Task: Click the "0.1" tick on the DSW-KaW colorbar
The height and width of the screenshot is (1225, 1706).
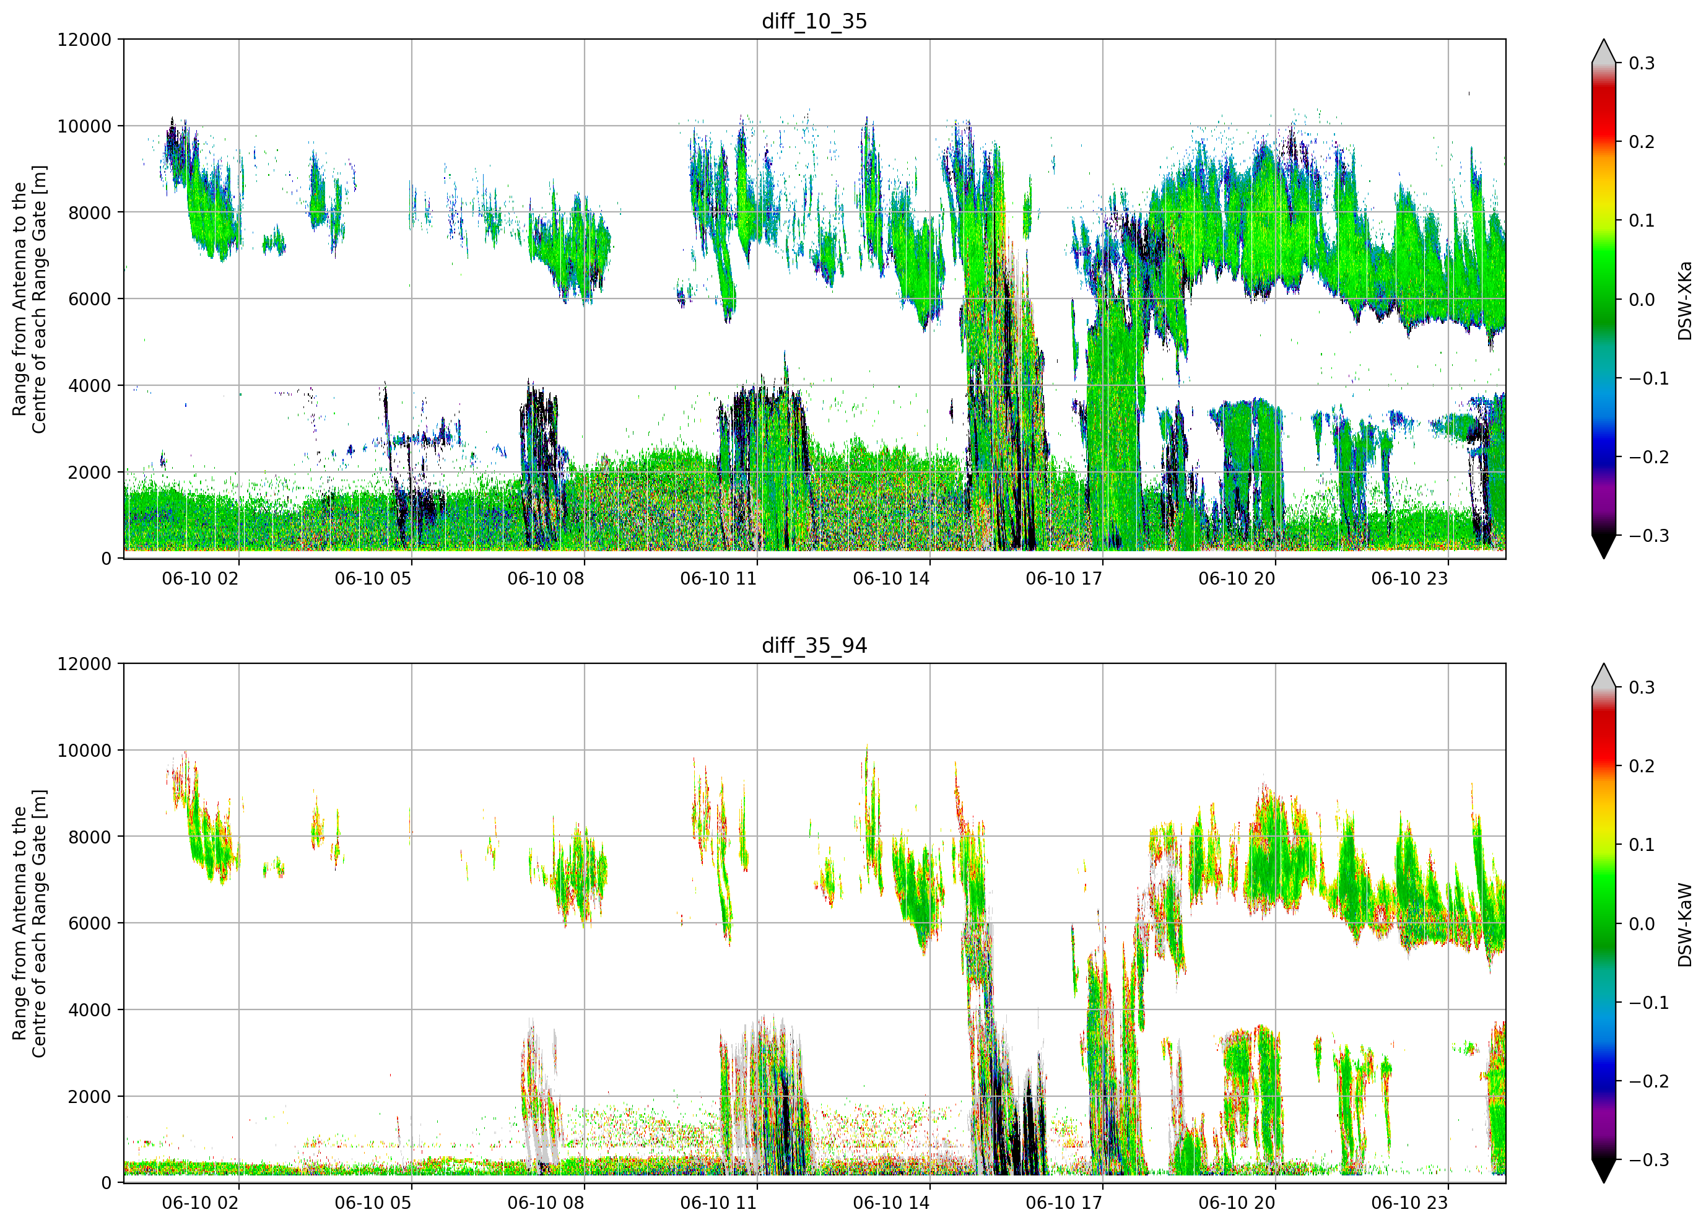Action: (1642, 845)
